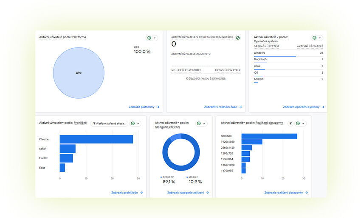361x218 pixels.
Task: Select the Chrome bar in the browser chart
Action: [96, 139]
